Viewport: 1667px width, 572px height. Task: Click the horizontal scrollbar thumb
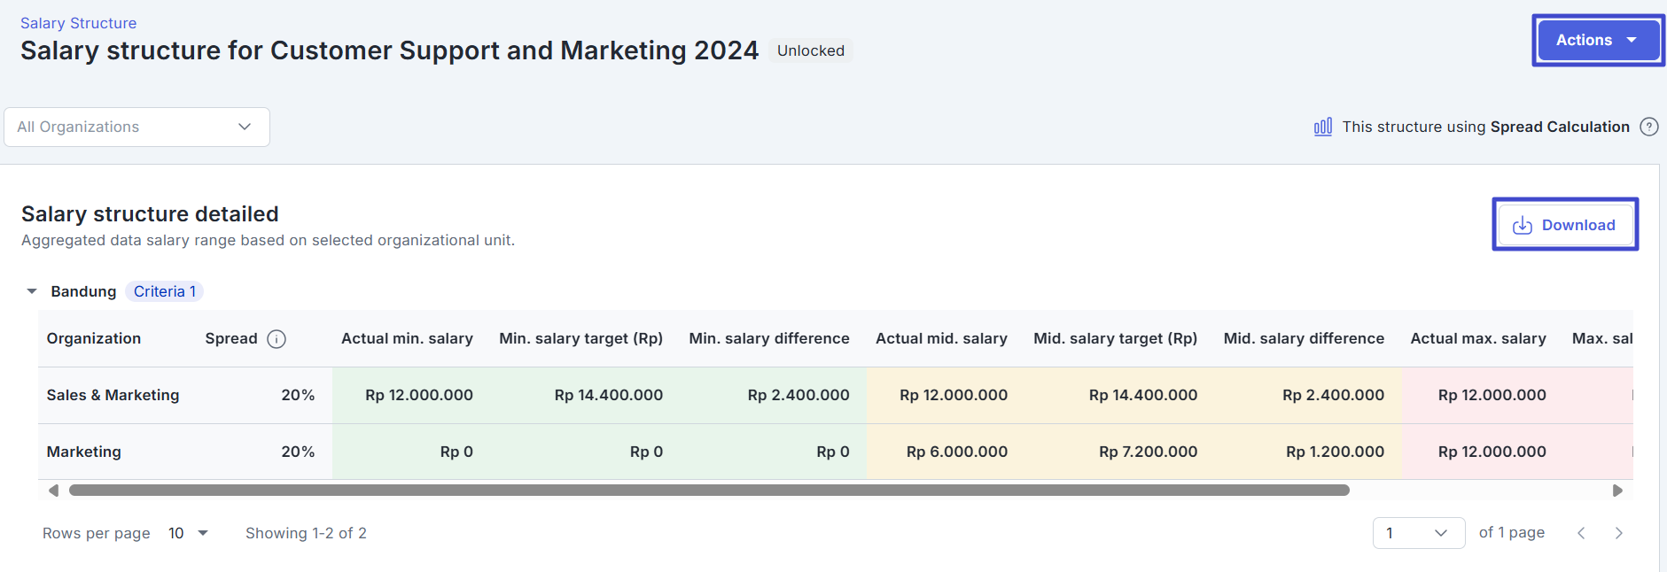709,491
